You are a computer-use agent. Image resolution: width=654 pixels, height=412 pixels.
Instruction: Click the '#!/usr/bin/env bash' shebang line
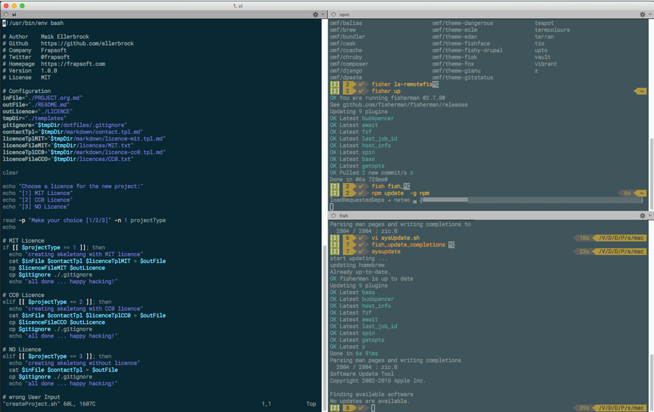click(x=33, y=23)
